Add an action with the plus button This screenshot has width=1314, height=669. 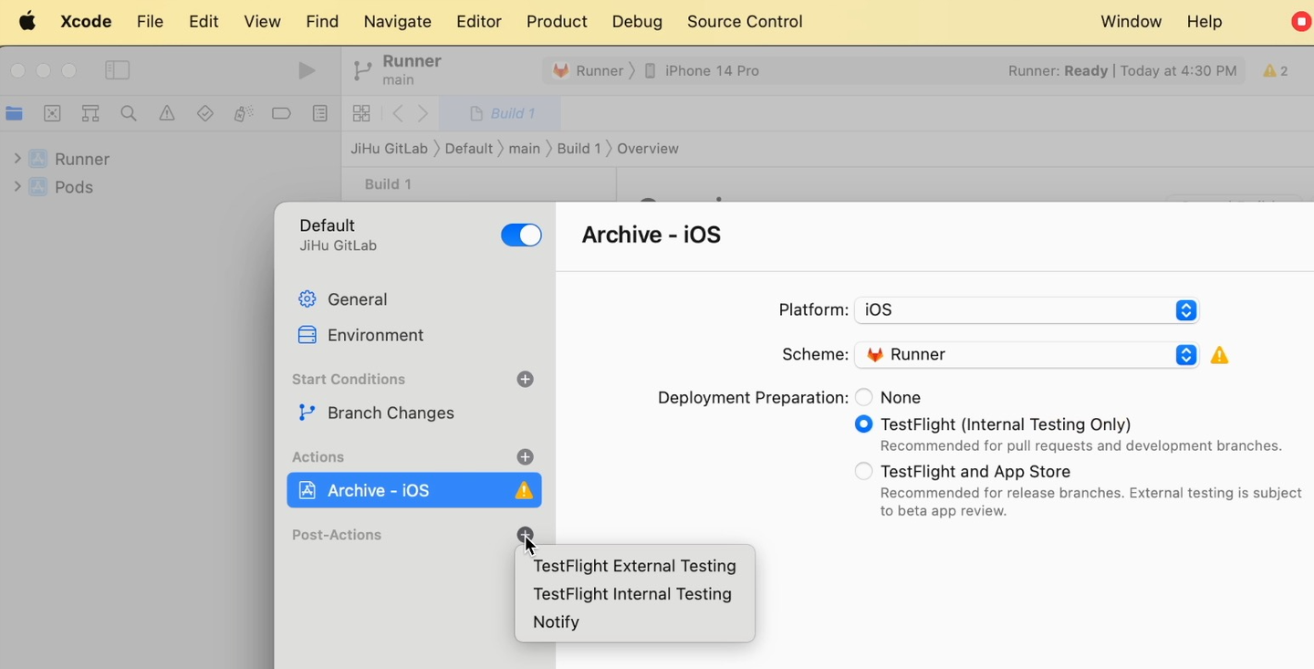(525, 456)
